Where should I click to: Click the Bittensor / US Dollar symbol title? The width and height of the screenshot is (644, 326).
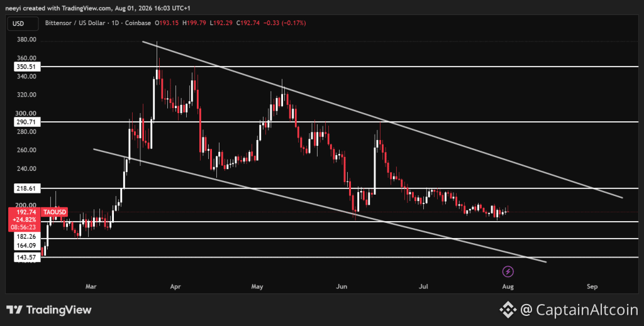(x=75, y=23)
